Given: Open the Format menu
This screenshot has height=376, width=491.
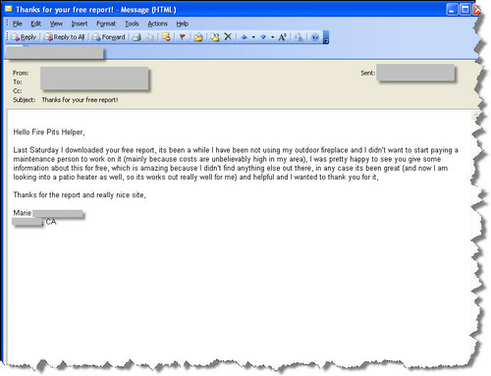Looking at the screenshot, I should 106,24.
